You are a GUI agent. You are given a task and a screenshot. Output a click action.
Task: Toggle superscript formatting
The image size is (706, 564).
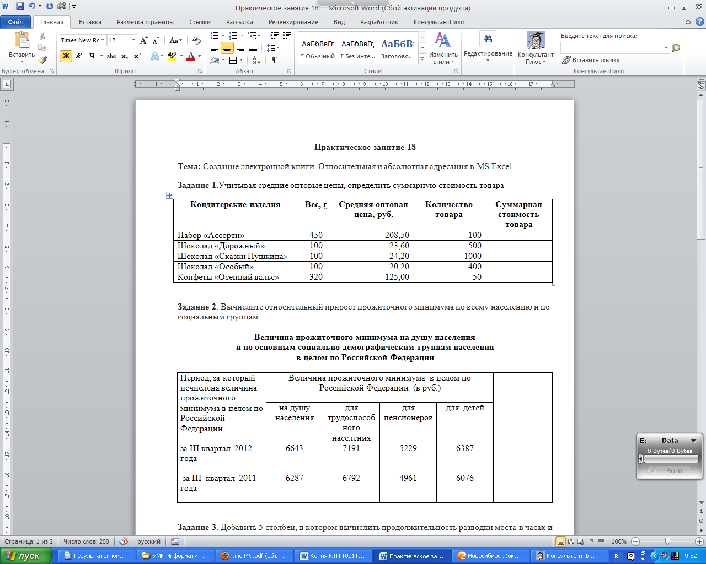[x=137, y=56]
